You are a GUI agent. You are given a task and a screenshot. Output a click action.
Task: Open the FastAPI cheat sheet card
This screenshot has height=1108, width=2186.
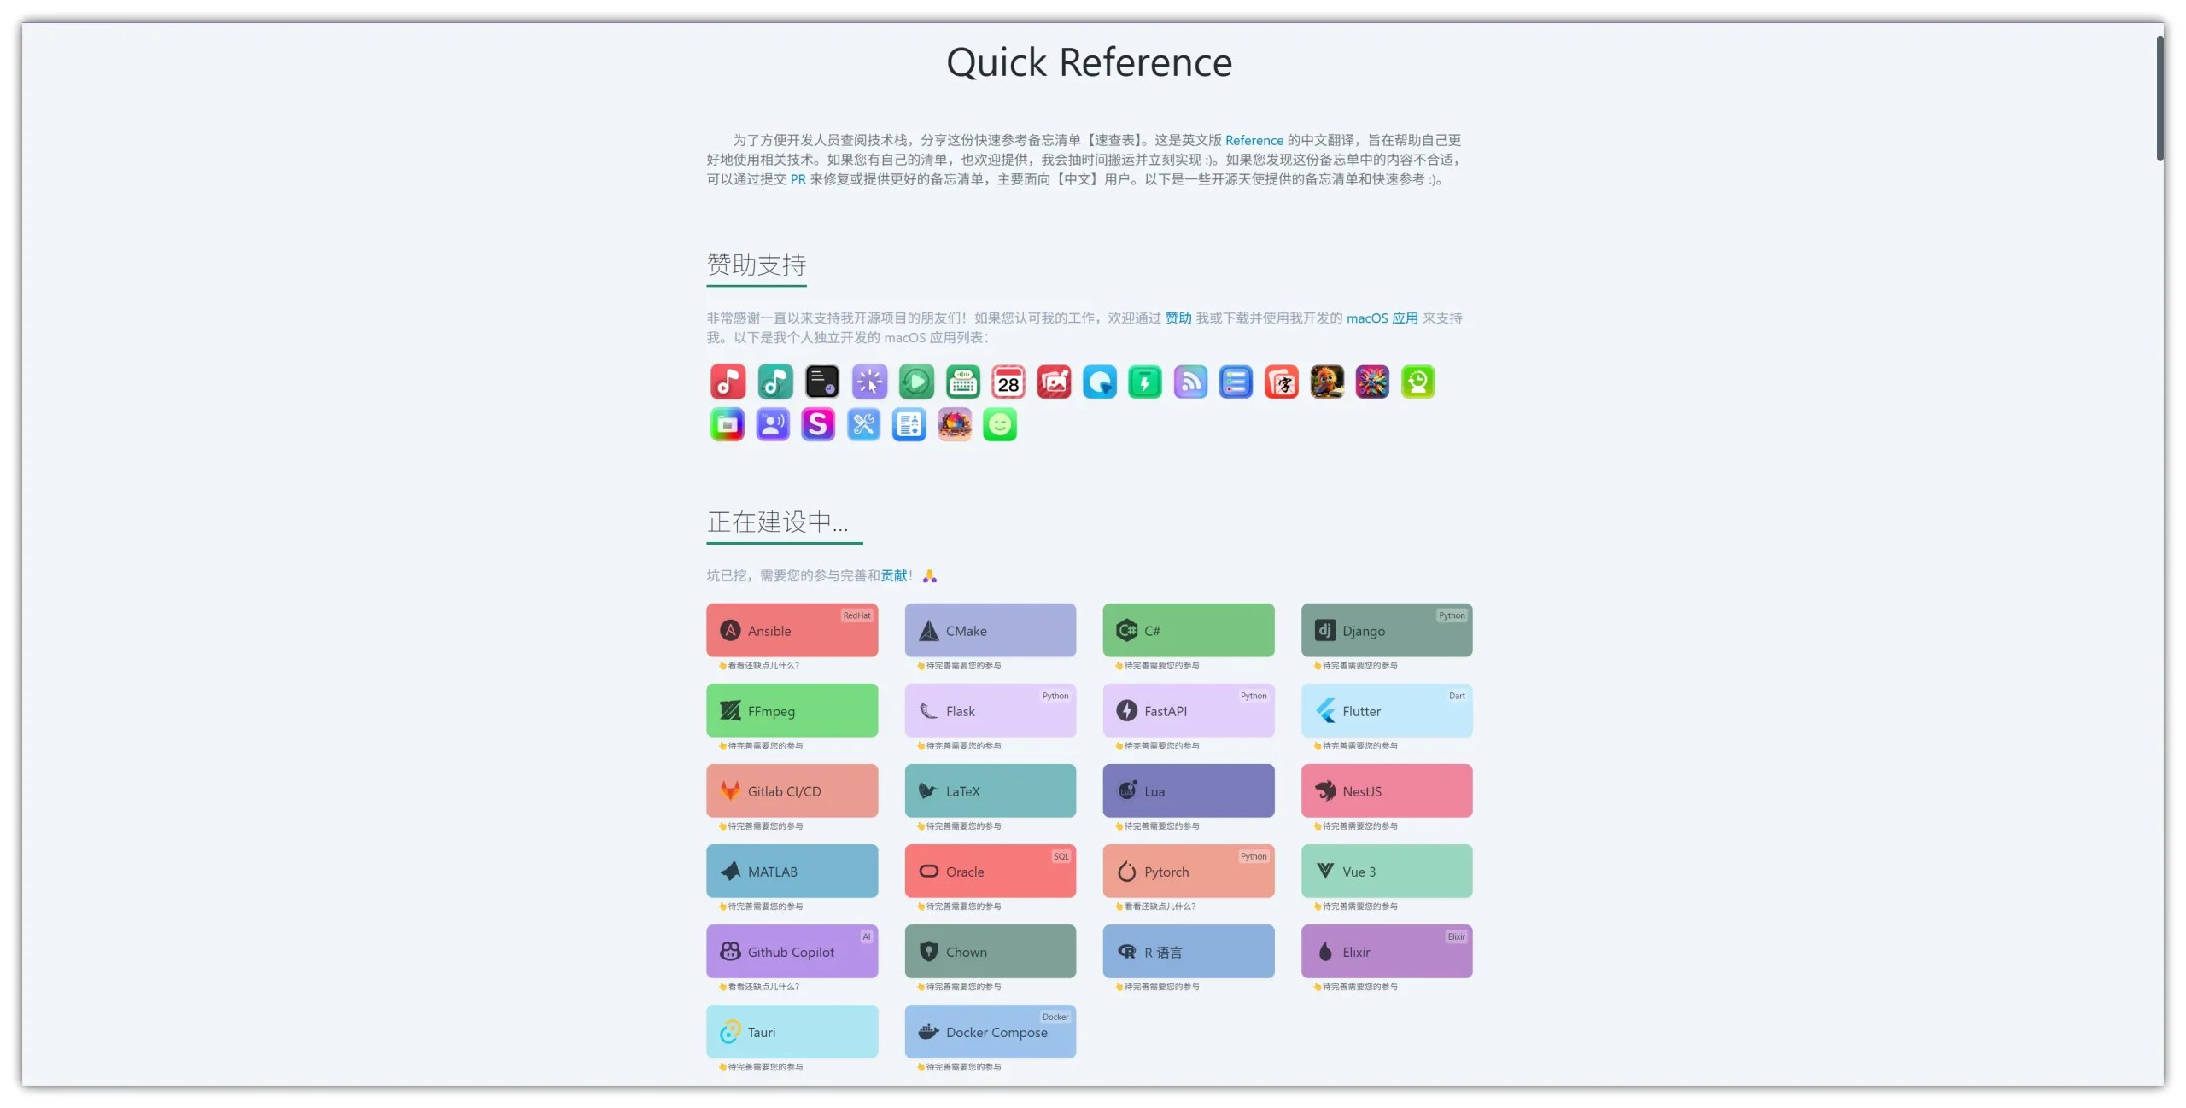1188,710
